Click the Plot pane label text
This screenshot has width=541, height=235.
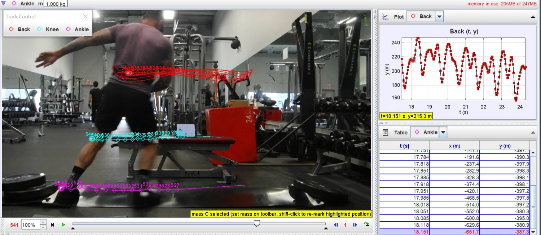(x=399, y=17)
